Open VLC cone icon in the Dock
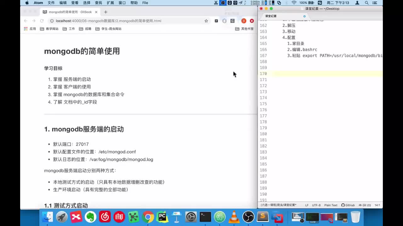403x226 pixels. point(234,217)
